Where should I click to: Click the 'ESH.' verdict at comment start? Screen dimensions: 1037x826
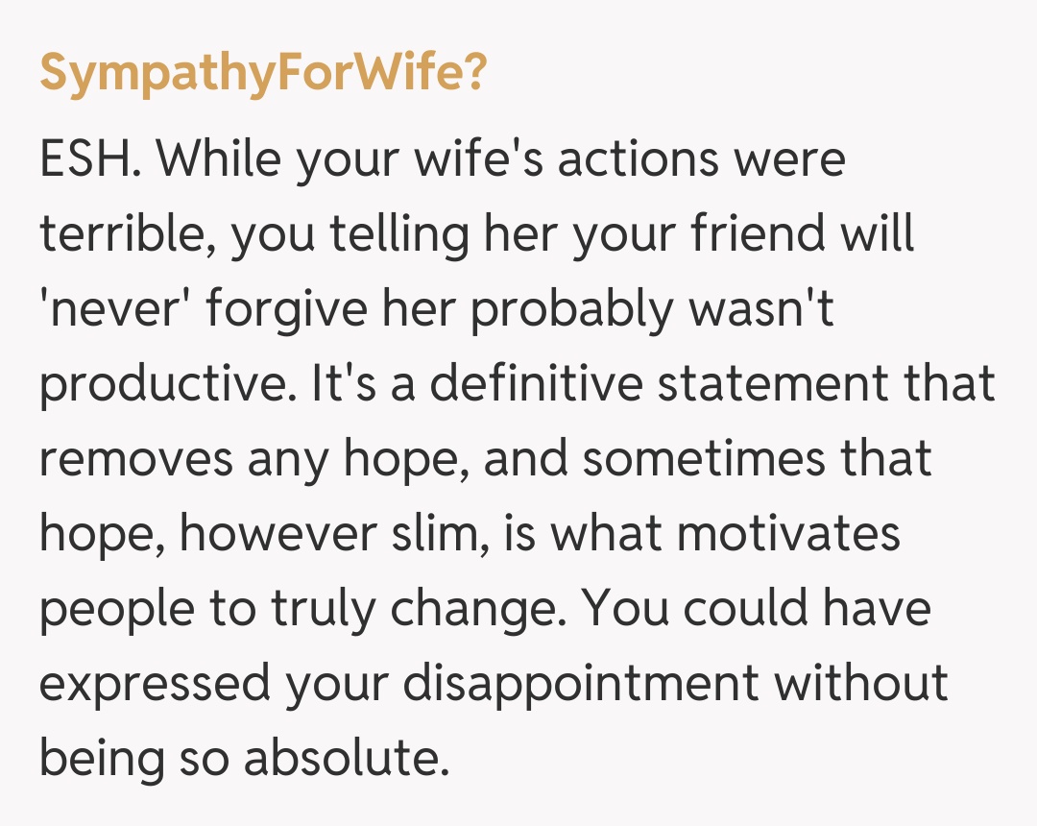coord(90,158)
